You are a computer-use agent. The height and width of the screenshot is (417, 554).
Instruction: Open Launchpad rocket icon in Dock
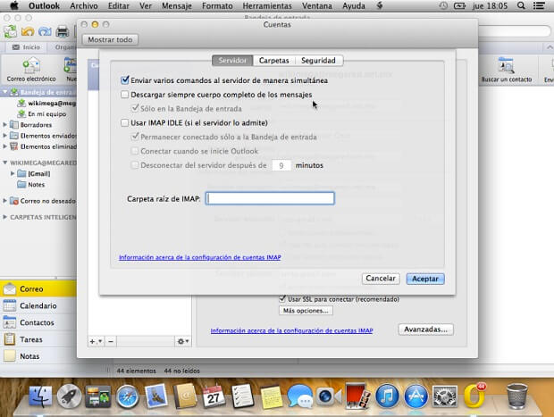70,396
